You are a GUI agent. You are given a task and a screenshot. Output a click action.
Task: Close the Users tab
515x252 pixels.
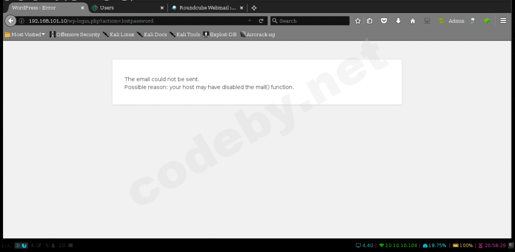(162, 8)
